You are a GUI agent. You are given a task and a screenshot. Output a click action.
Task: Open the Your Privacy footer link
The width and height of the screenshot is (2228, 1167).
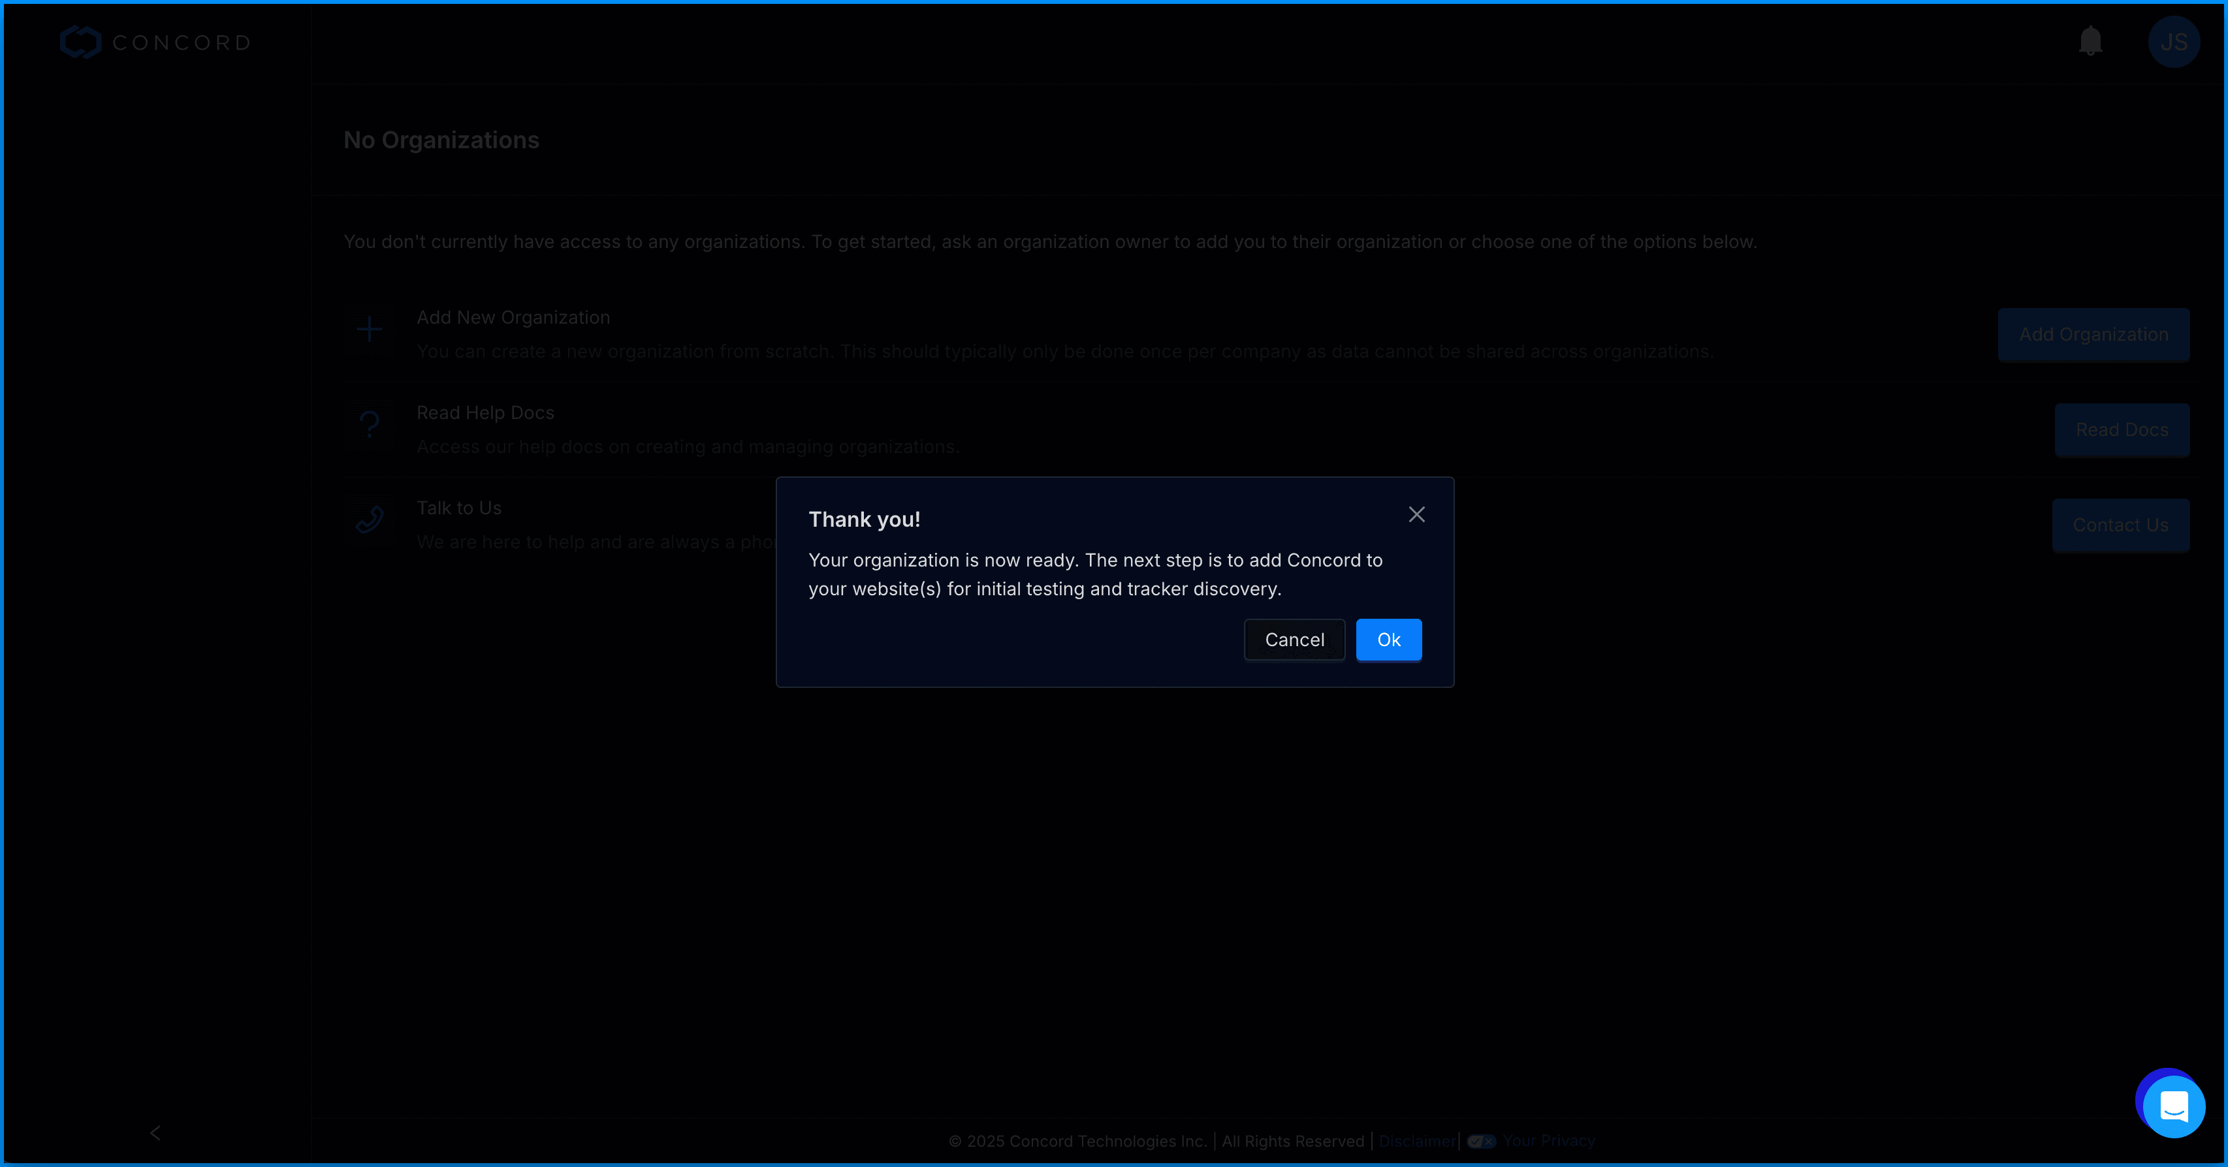click(x=1548, y=1141)
